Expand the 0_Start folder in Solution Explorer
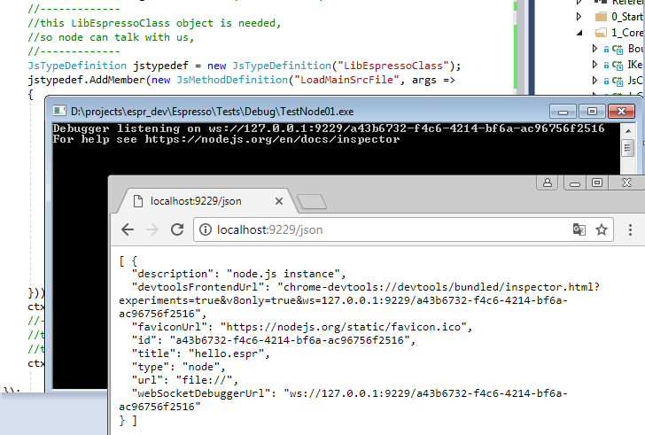This screenshot has height=435, width=645. [x=579, y=17]
